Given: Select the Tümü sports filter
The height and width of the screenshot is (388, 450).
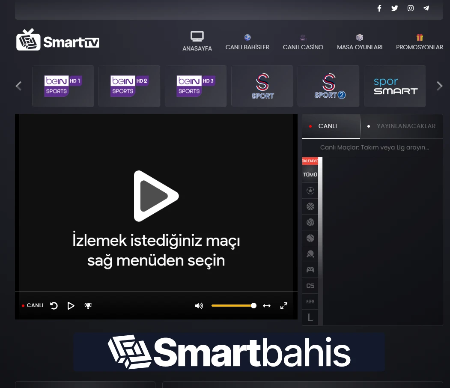Looking at the screenshot, I should click(x=310, y=174).
